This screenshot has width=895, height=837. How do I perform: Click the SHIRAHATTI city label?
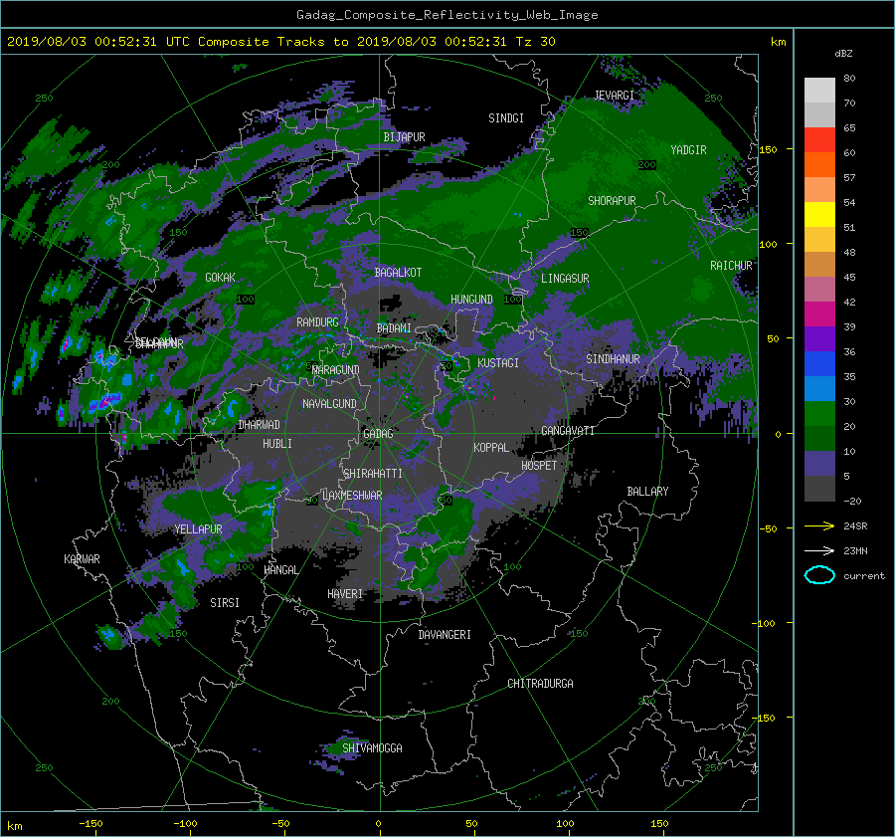click(x=373, y=474)
